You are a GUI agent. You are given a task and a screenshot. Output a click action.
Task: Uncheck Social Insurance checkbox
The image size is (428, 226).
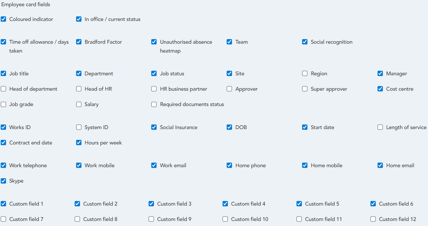coord(154,127)
